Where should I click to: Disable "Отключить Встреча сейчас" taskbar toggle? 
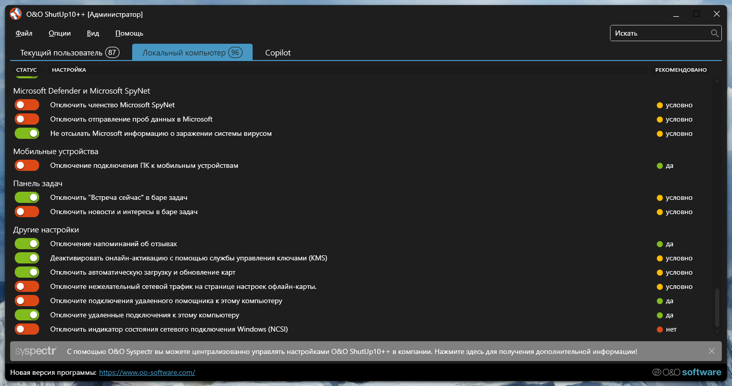click(27, 198)
